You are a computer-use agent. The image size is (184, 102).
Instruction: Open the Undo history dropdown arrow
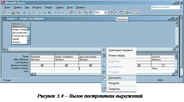59,13
